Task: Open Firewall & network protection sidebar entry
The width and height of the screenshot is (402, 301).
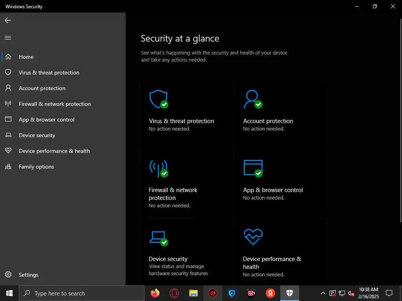Action: click(55, 104)
